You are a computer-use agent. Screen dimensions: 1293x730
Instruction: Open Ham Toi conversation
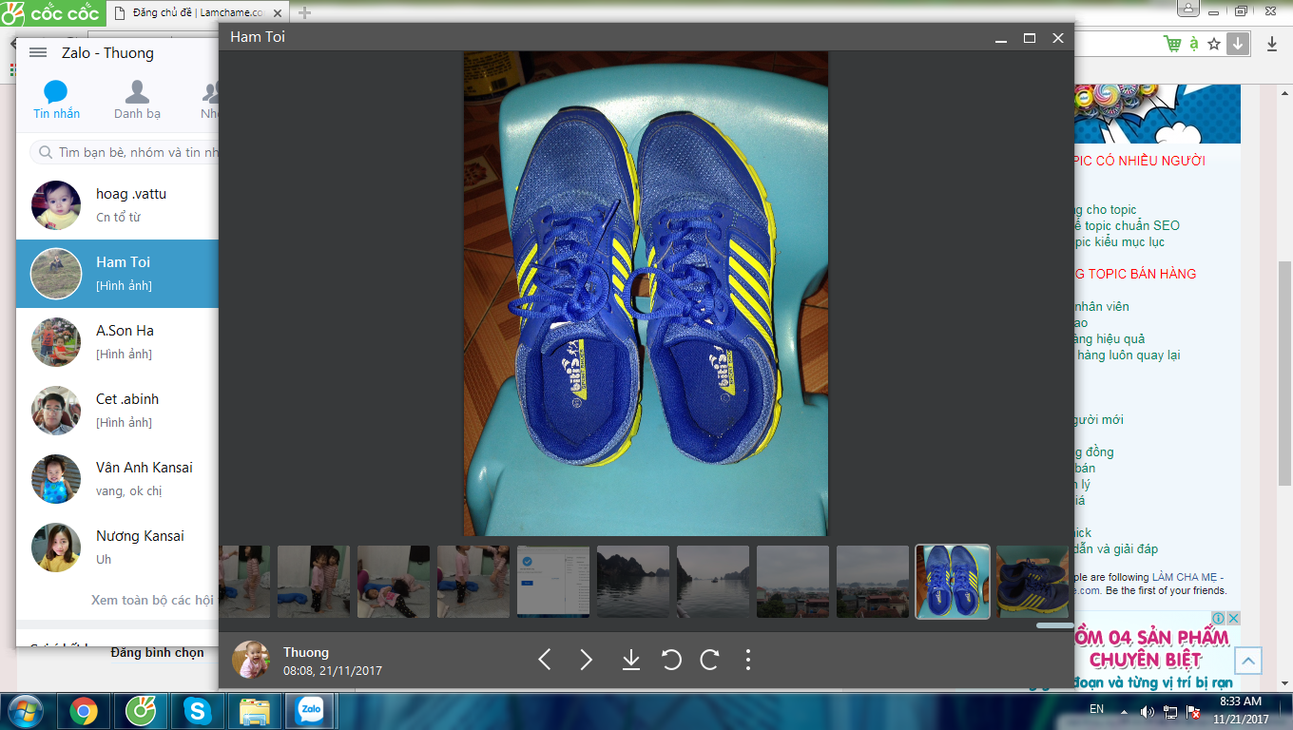[x=118, y=274]
